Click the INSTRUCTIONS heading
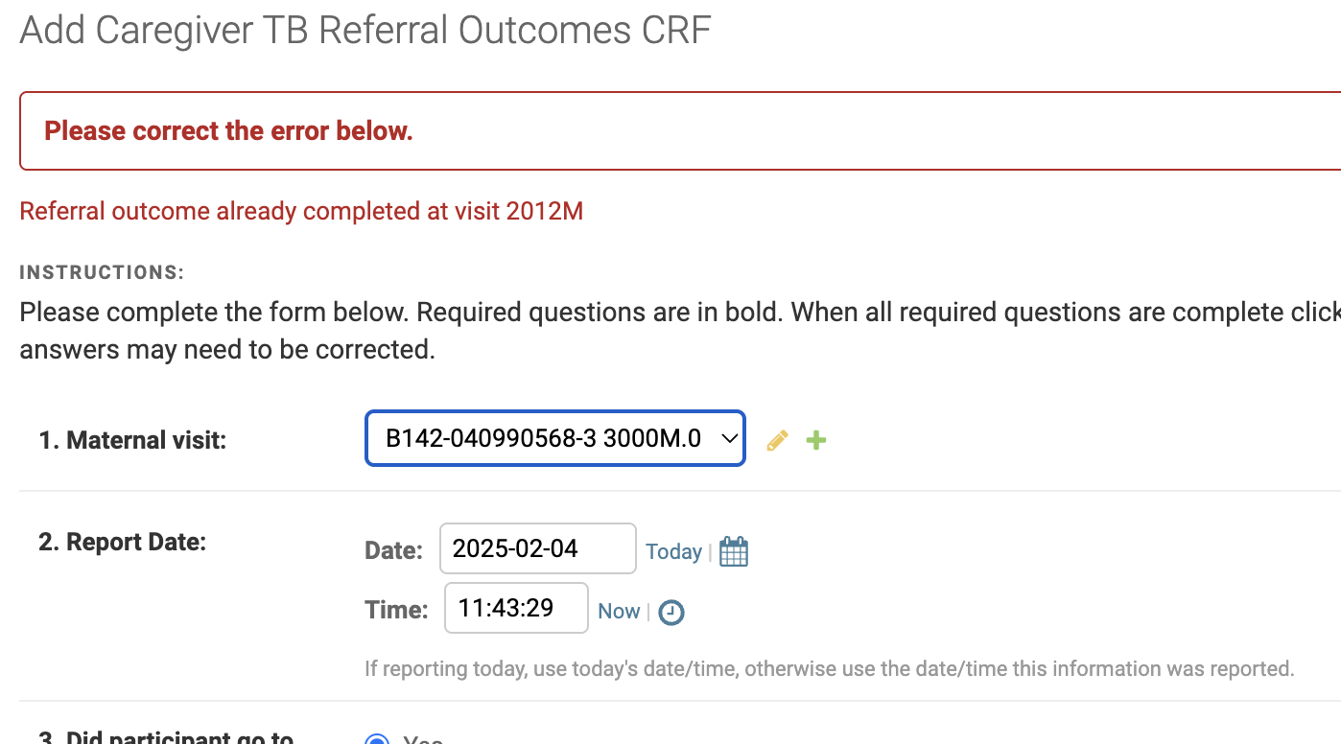 [102, 272]
